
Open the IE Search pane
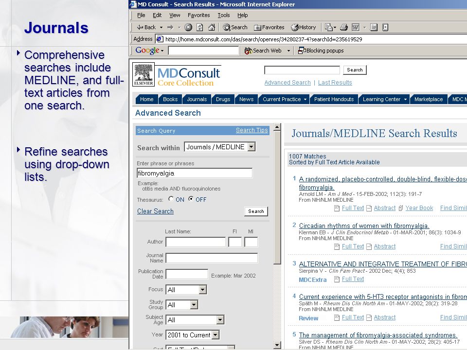235,27
